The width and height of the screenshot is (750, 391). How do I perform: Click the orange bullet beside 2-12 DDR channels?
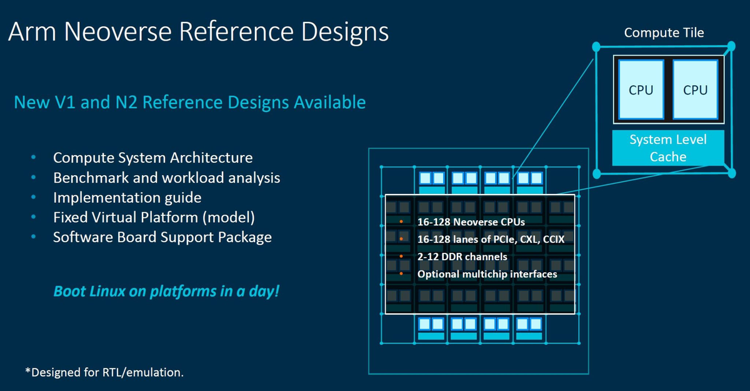[401, 256]
